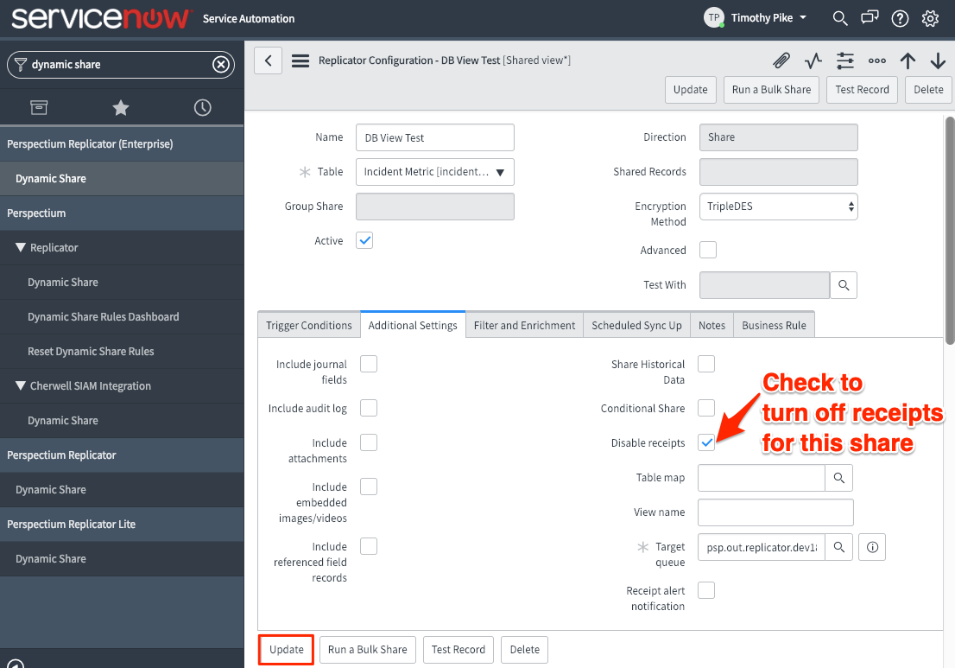Click the navigator filter funnel icon
955x668 pixels.
click(20, 64)
